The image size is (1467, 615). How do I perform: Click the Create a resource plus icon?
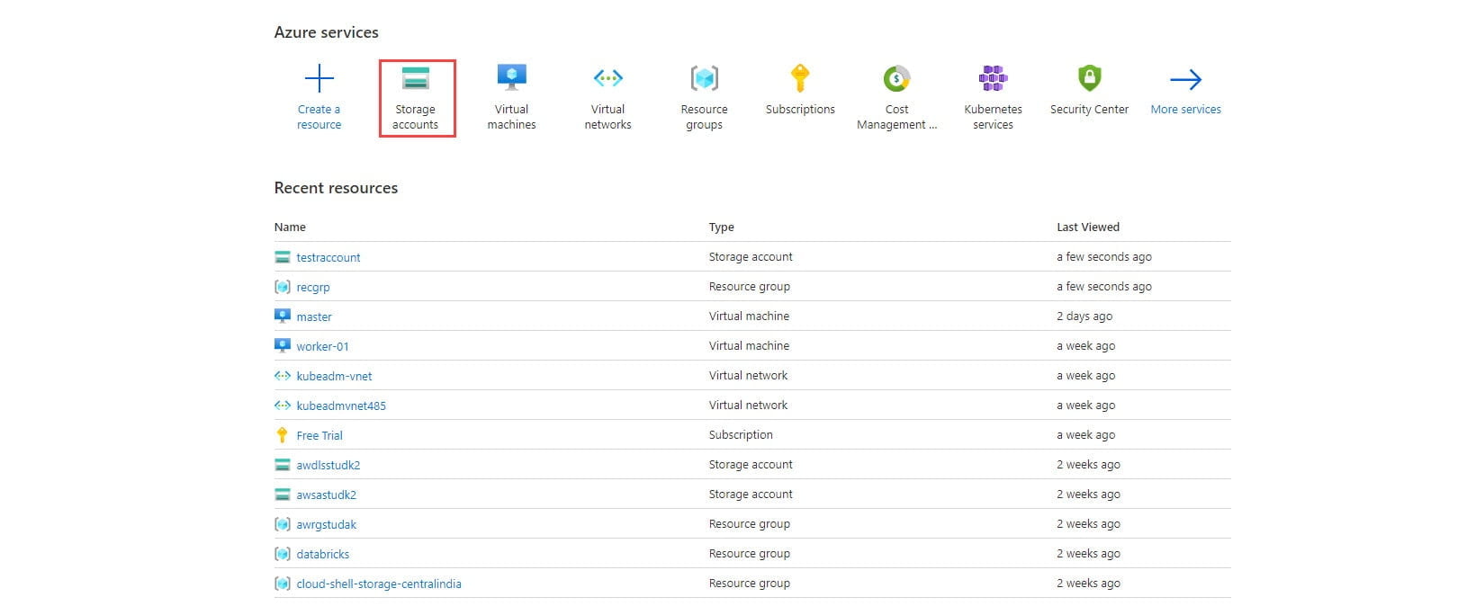tap(319, 78)
